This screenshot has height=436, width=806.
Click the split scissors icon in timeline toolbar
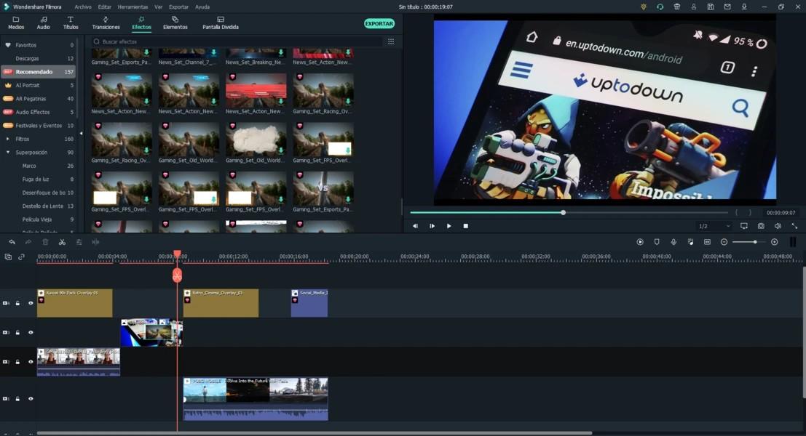(62, 242)
